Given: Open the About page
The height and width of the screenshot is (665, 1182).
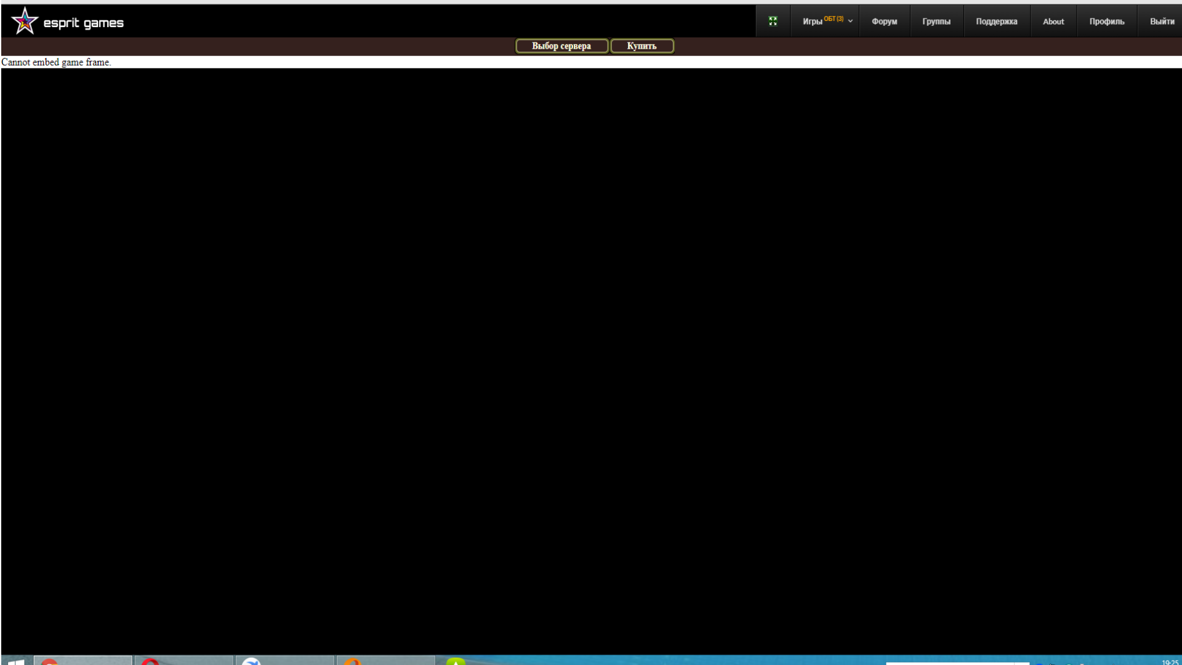Looking at the screenshot, I should pyautogui.click(x=1053, y=22).
